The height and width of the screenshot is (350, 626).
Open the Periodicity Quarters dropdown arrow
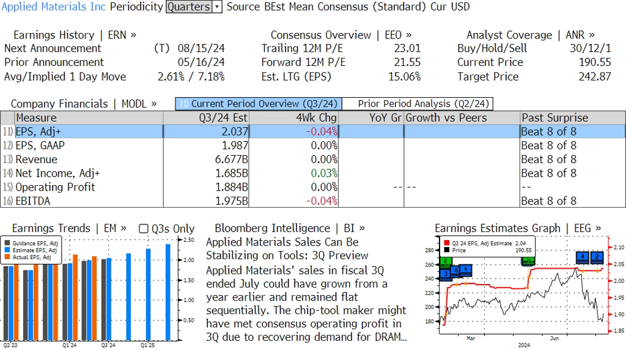click(217, 7)
